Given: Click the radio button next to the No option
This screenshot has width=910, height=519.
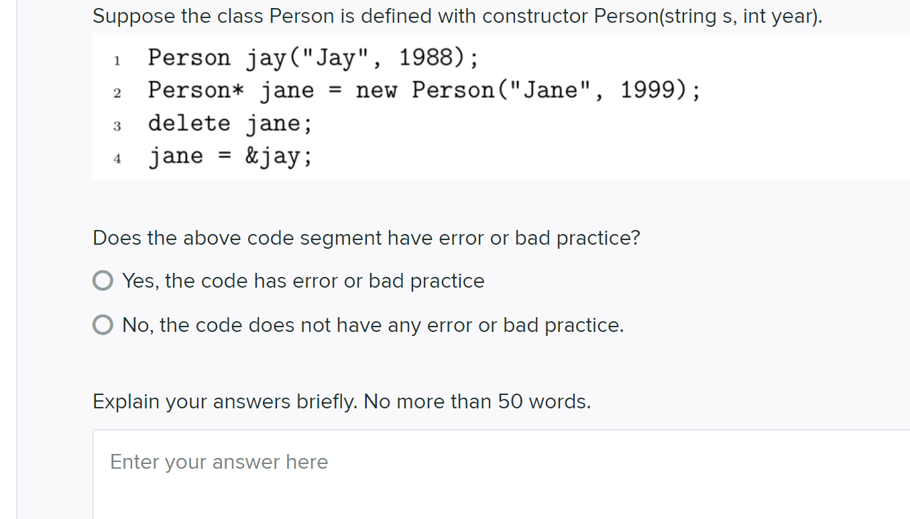Looking at the screenshot, I should (x=103, y=325).
